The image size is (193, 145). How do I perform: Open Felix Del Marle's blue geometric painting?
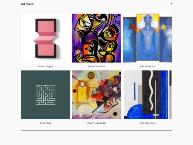[148, 95]
